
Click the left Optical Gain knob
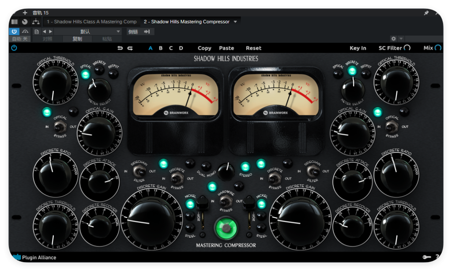click(99, 133)
